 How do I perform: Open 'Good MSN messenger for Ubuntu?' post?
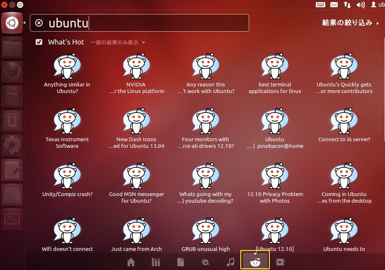pos(136,183)
